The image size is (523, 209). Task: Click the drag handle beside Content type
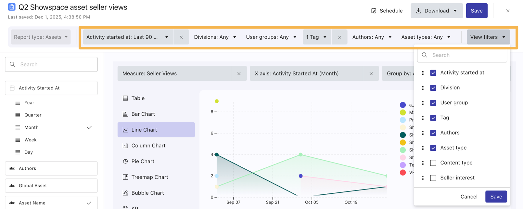[423, 163]
